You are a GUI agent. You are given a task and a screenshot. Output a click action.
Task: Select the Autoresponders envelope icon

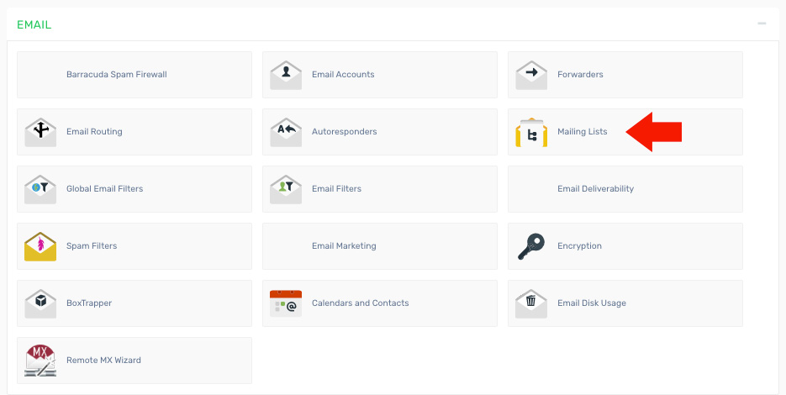pyautogui.click(x=286, y=132)
